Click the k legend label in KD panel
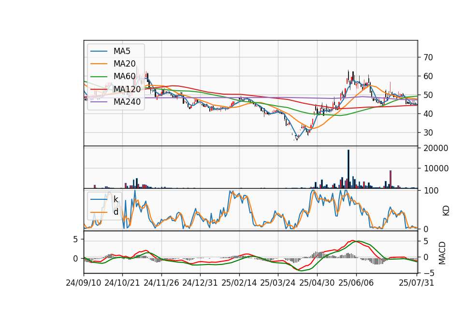This screenshot has width=464, height=333. (116, 199)
